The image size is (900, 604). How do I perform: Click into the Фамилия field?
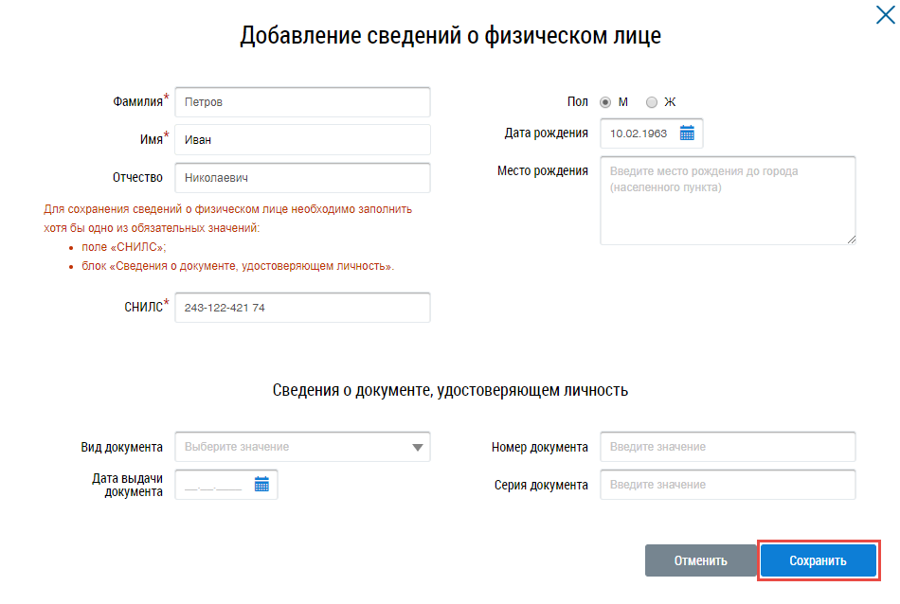(x=302, y=102)
